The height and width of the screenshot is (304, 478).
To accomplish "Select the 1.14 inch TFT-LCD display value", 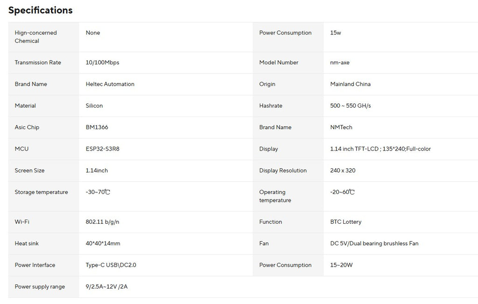I will [x=380, y=149].
